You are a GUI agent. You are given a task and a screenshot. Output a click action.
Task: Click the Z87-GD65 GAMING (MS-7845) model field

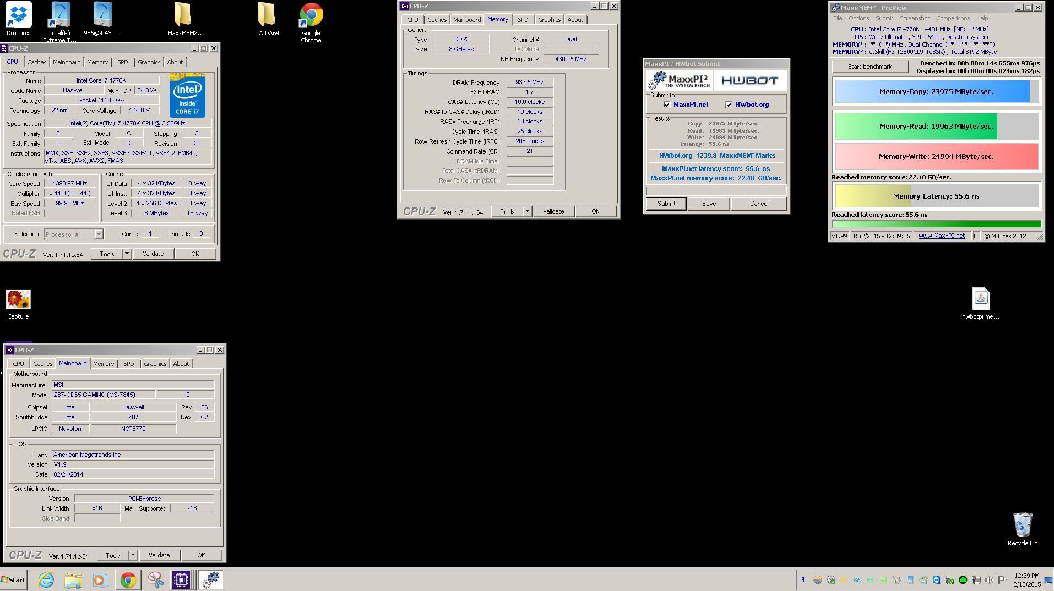pos(104,395)
